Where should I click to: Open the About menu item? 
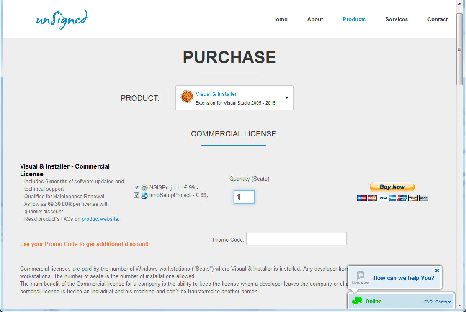pos(315,19)
